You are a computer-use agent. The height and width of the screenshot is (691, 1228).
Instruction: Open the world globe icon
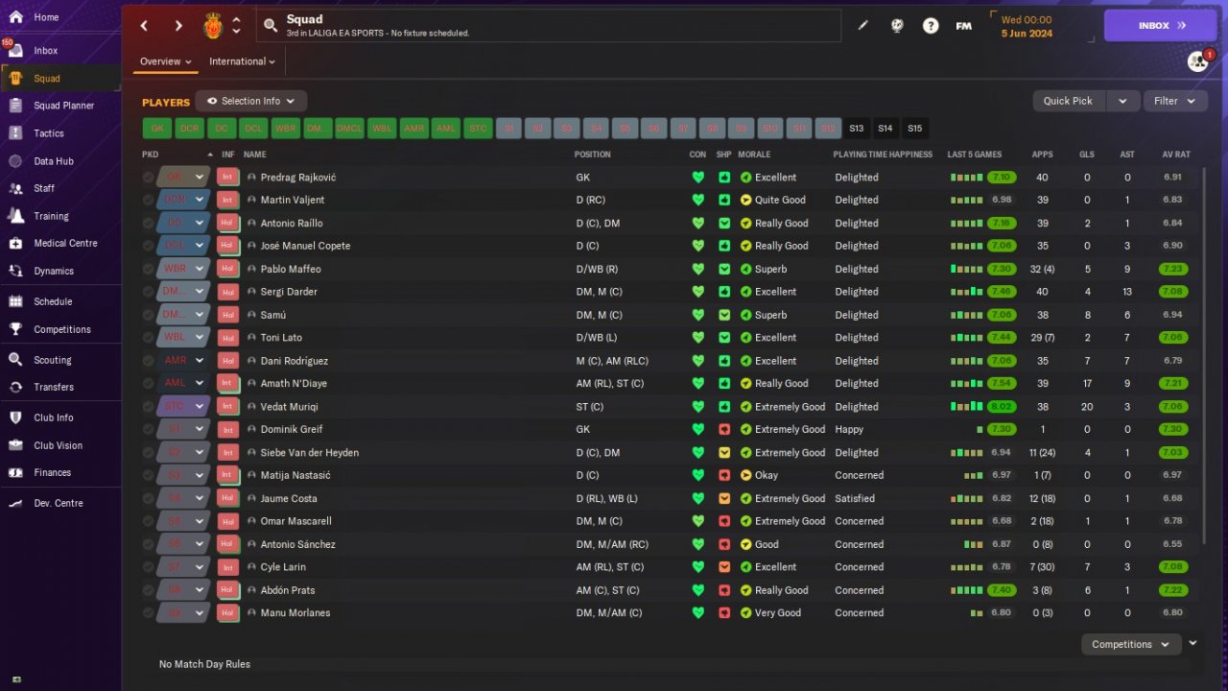pos(897,26)
